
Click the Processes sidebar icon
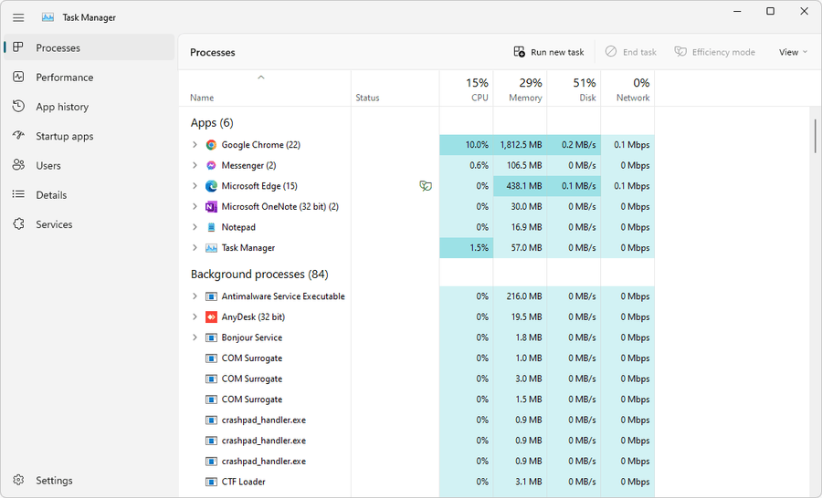(x=18, y=47)
